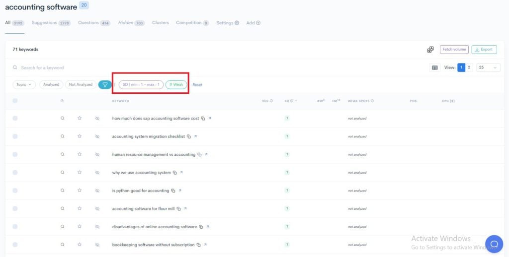Open the Hidden keywords tab
Viewport: 509px width, 257px height.
(131, 23)
